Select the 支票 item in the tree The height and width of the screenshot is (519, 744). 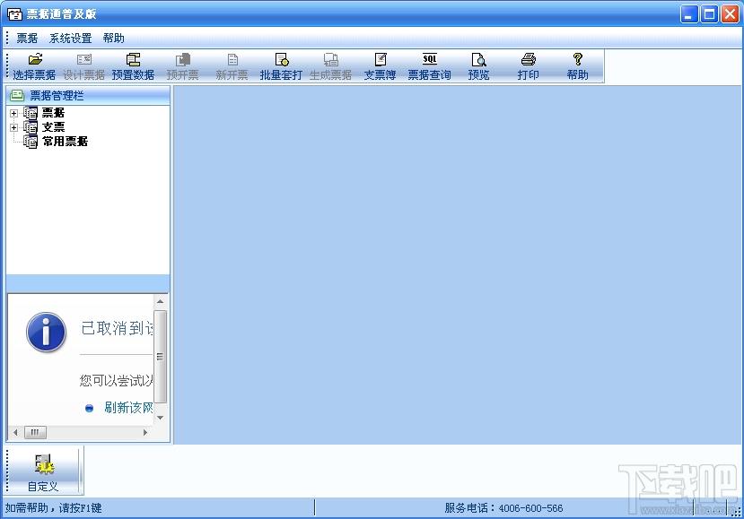coord(53,127)
